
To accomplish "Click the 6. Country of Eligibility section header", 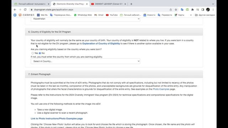I will (x=114, y=32).
